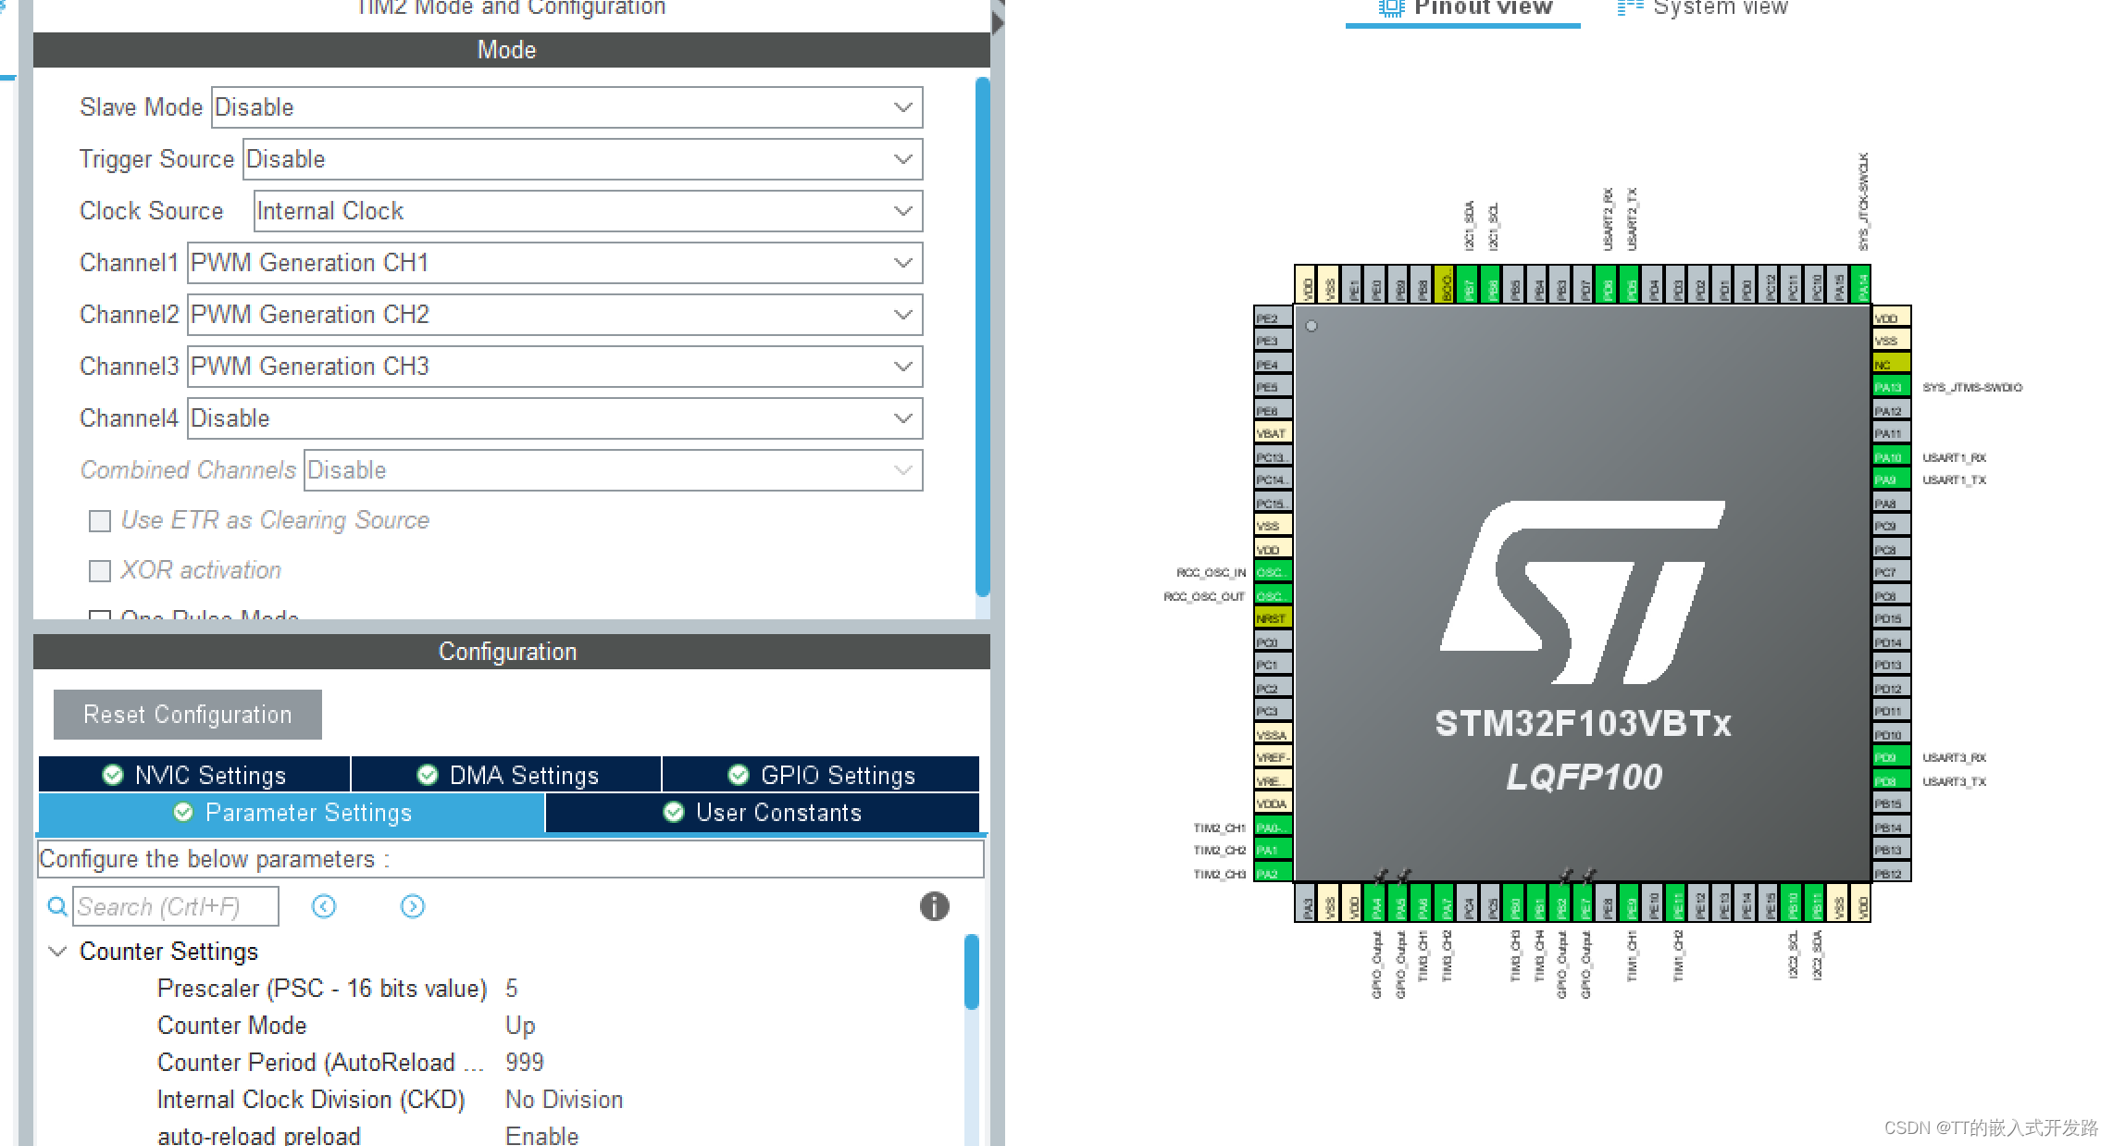This screenshot has height=1146, width=2113.
Task: Switch to the NVIC Settings tab
Action: [x=194, y=775]
